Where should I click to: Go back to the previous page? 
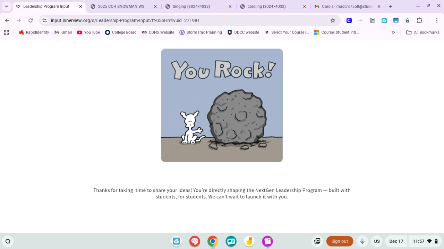(x=7, y=20)
